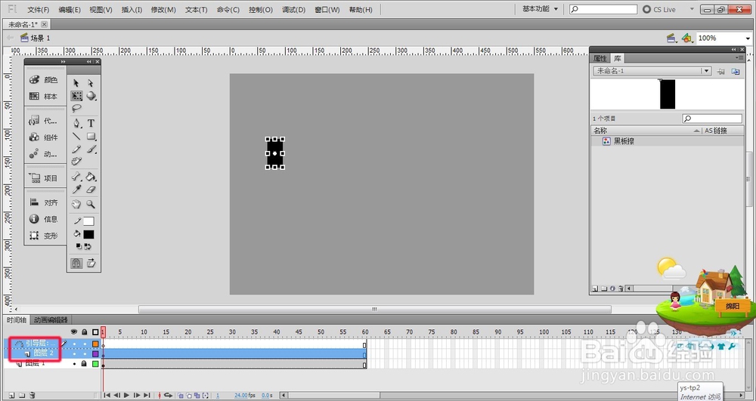Open the 颜色 (Color) panel

tap(45, 80)
